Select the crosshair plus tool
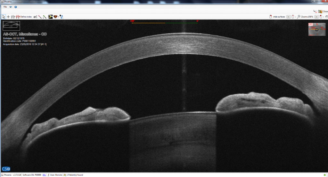This screenshot has height=177, width=328. [x=8, y=17]
